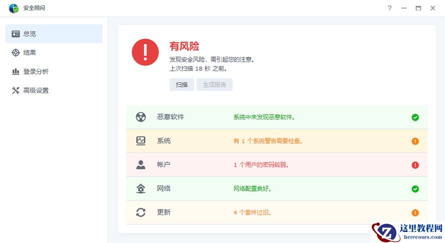445x243 pixels.
Task: Click the Account user icon
Action: [141, 164]
